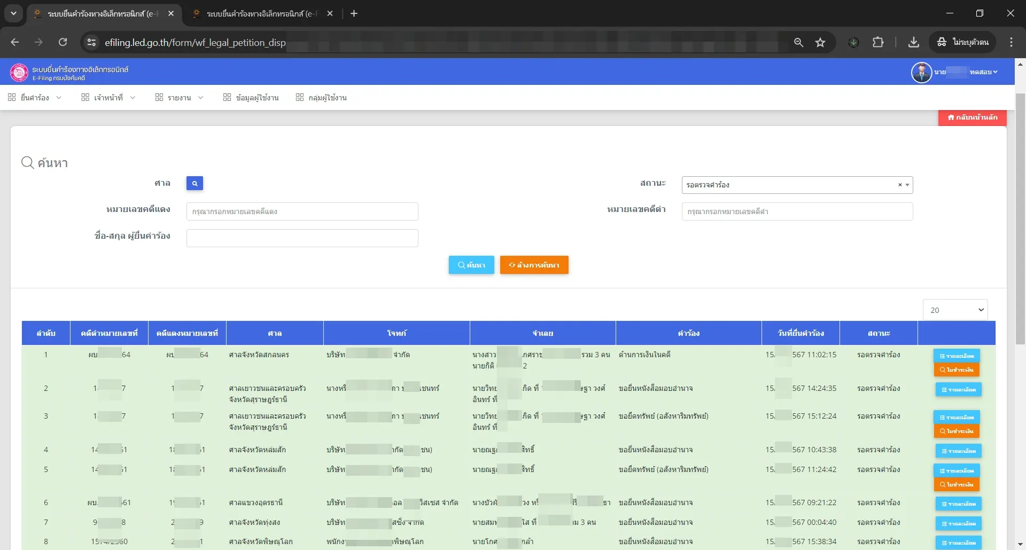
Task: Click the user avatar picture
Action: coord(921,72)
